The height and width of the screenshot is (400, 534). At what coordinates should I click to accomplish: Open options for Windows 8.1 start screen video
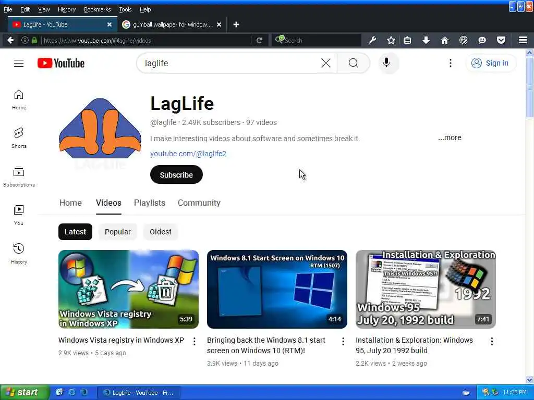343,341
